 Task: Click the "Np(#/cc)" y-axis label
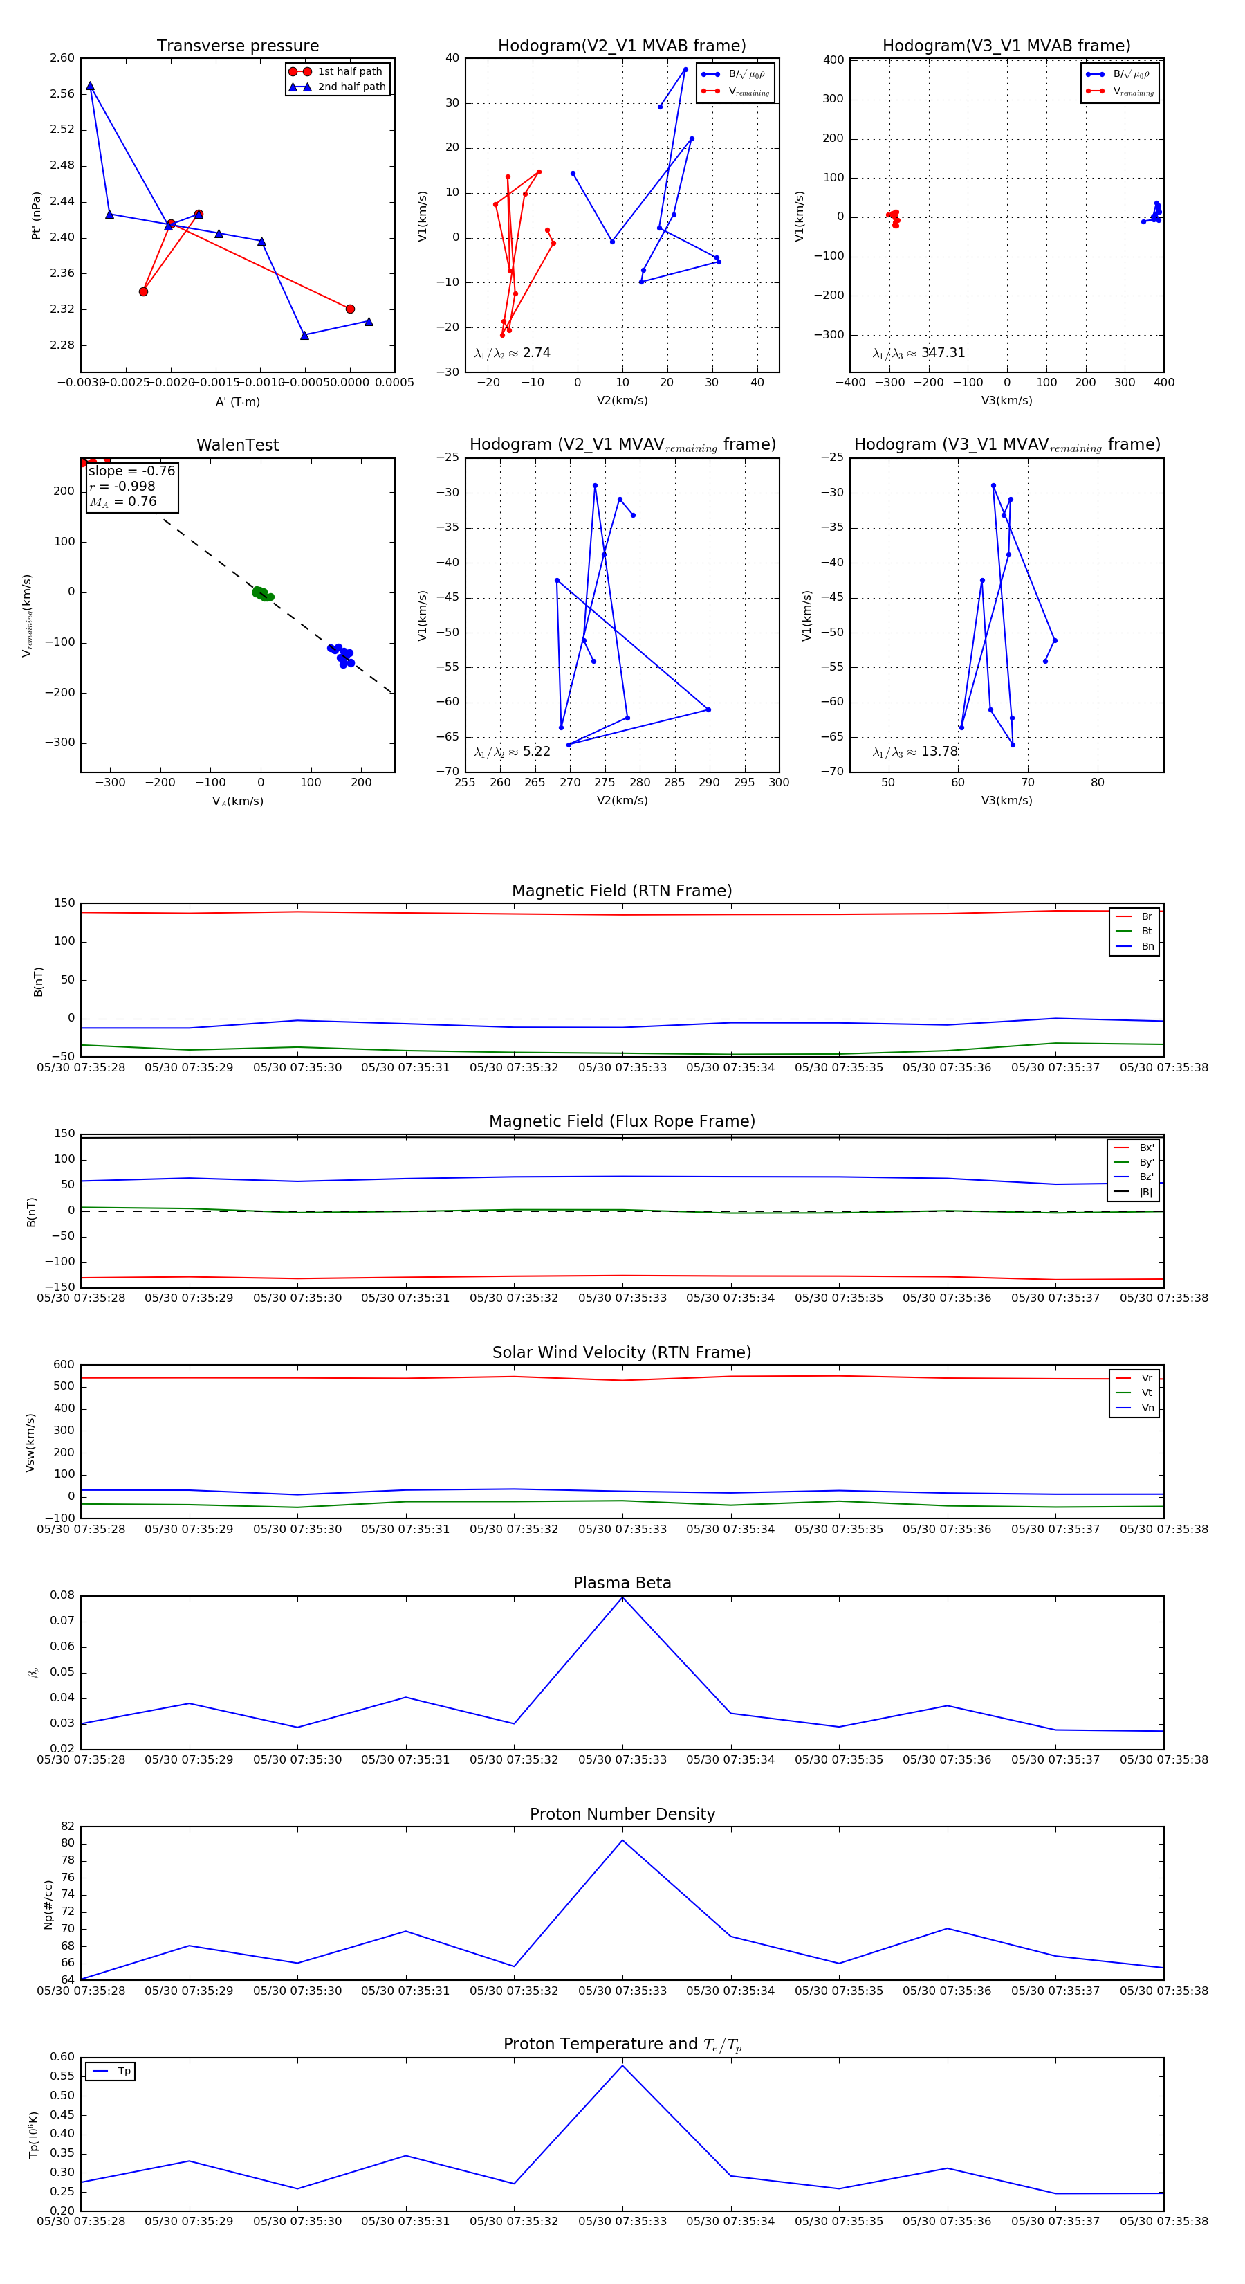[48, 1905]
